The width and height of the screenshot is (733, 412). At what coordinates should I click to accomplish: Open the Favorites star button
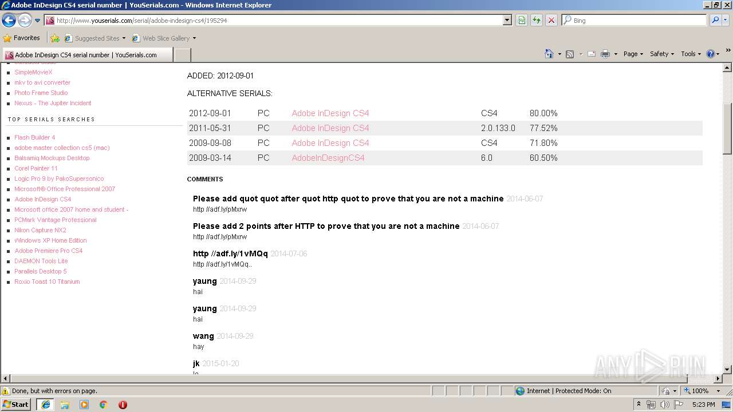point(22,38)
